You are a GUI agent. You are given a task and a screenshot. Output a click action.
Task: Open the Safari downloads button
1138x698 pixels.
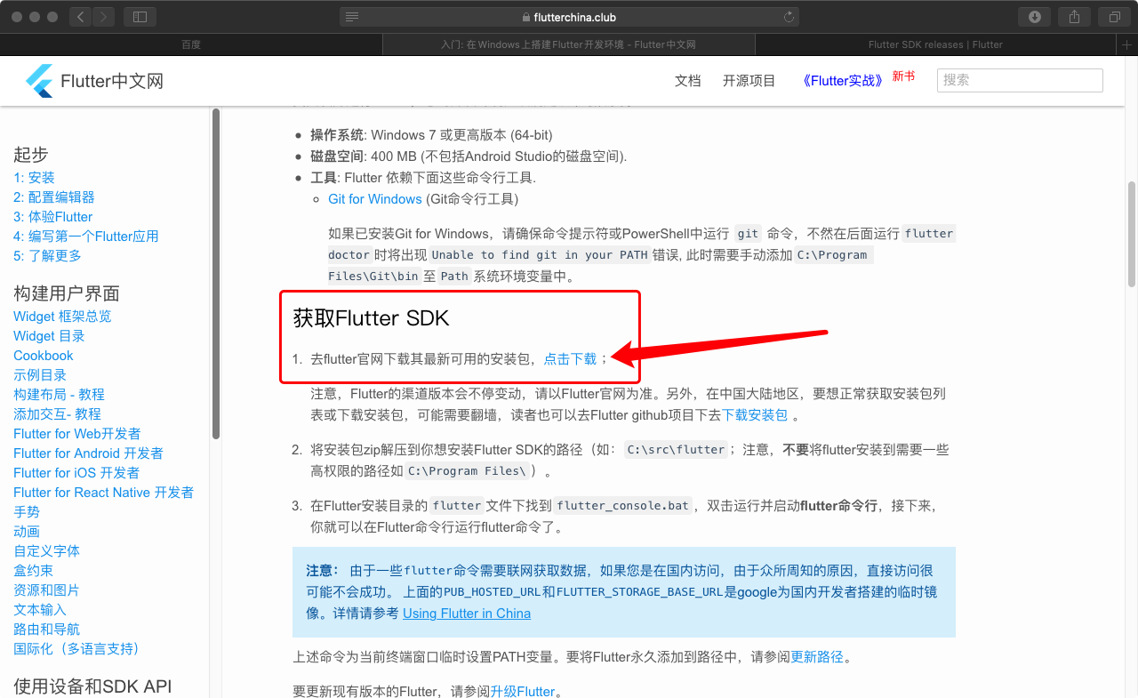[1034, 17]
